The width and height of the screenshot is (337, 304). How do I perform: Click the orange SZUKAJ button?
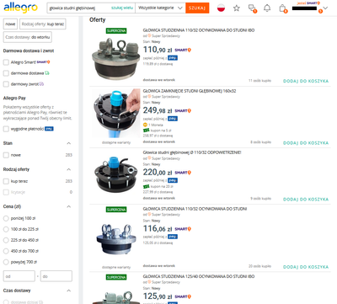(197, 8)
